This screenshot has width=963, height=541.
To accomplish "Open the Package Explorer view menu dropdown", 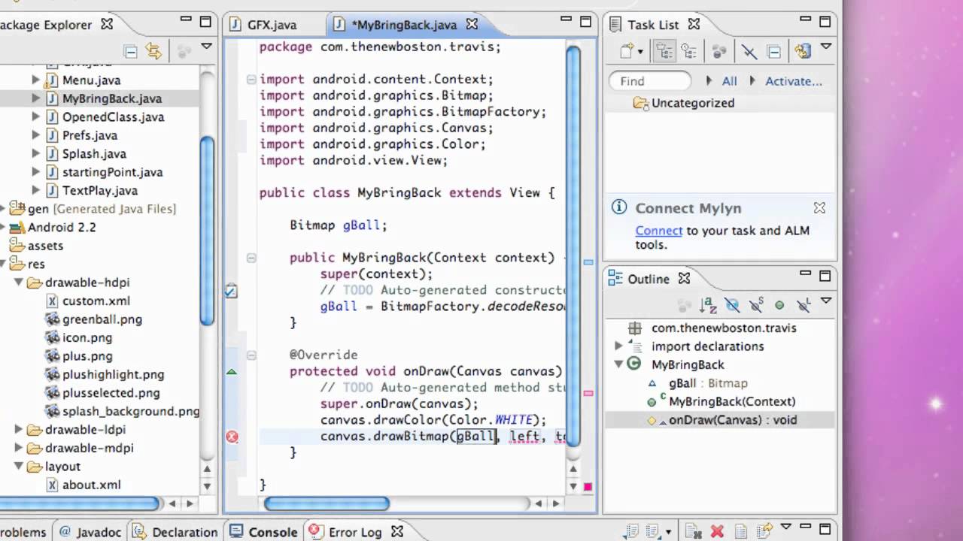I will [x=206, y=47].
